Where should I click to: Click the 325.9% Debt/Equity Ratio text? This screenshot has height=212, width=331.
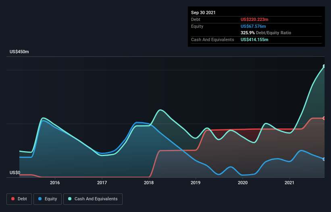(x=266, y=33)
